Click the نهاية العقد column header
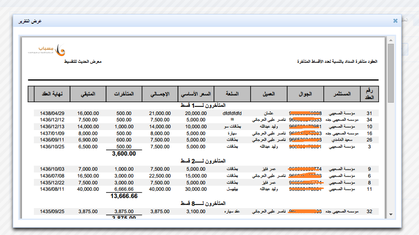This screenshot has height=235, width=419. click(x=52, y=94)
